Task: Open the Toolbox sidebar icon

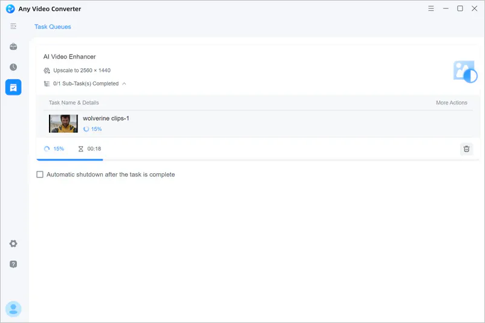Action: click(13, 46)
